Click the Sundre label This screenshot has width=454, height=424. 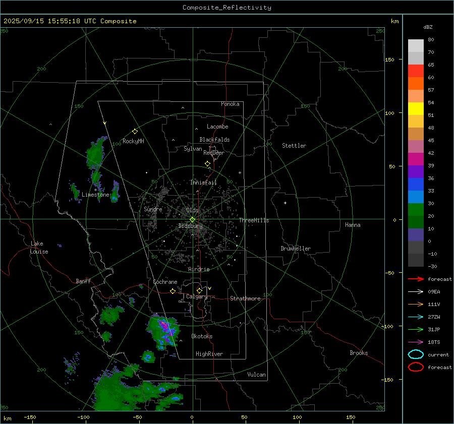click(153, 209)
